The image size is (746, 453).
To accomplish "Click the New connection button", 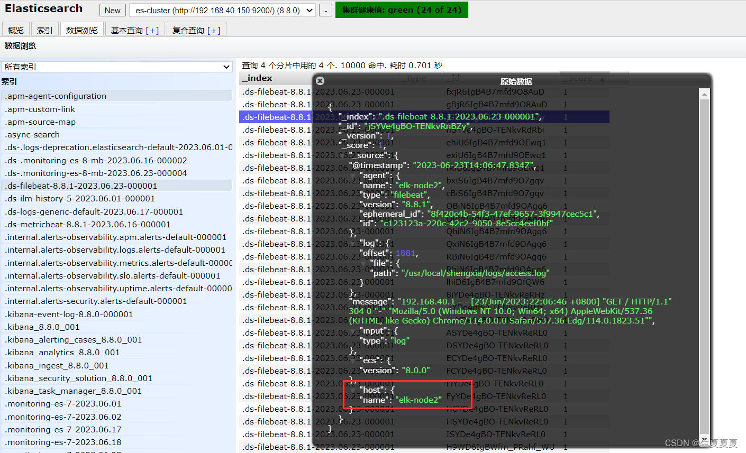I will (x=113, y=10).
